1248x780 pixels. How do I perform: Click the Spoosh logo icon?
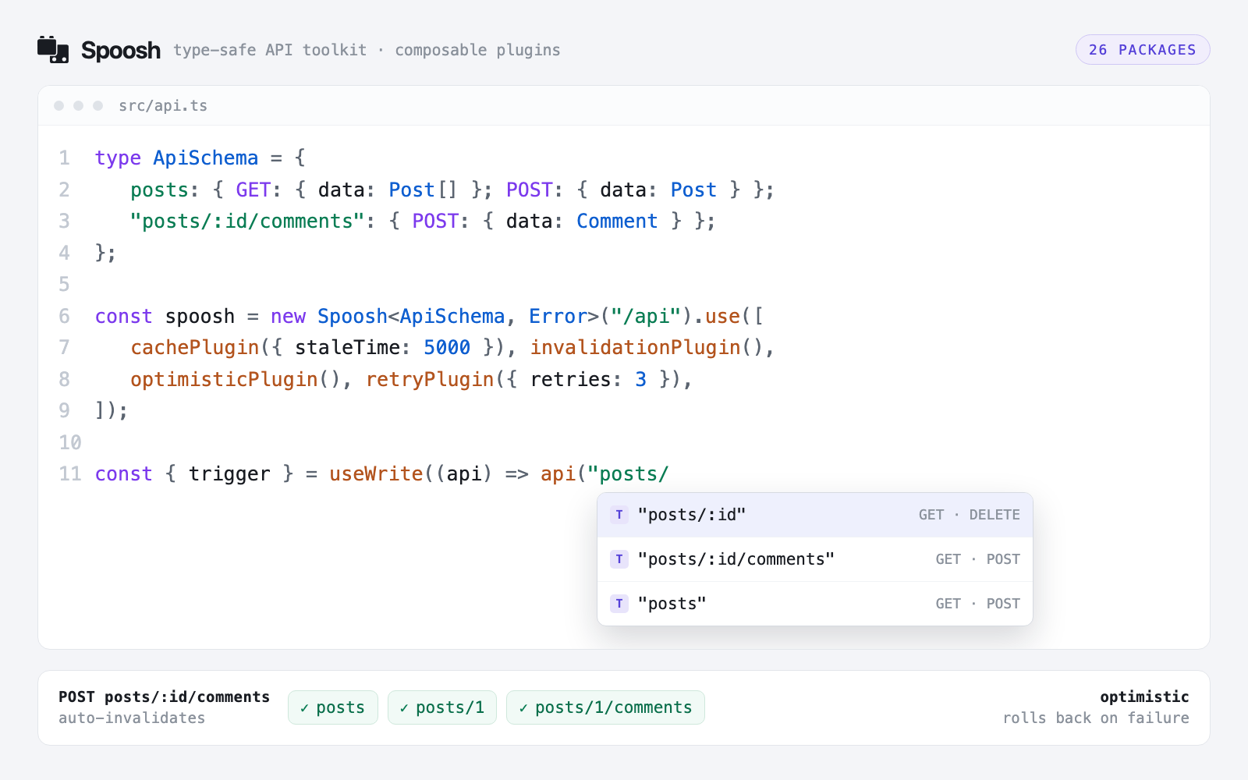(53, 49)
